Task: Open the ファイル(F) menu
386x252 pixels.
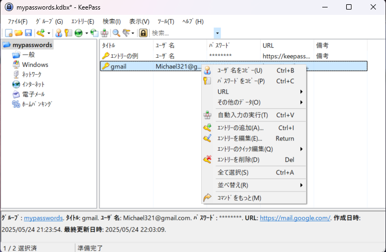Action: (x=18, y=22)
